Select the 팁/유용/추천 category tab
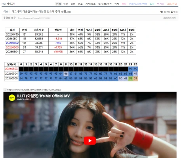181x158 pixels. [x=105, y=4]
